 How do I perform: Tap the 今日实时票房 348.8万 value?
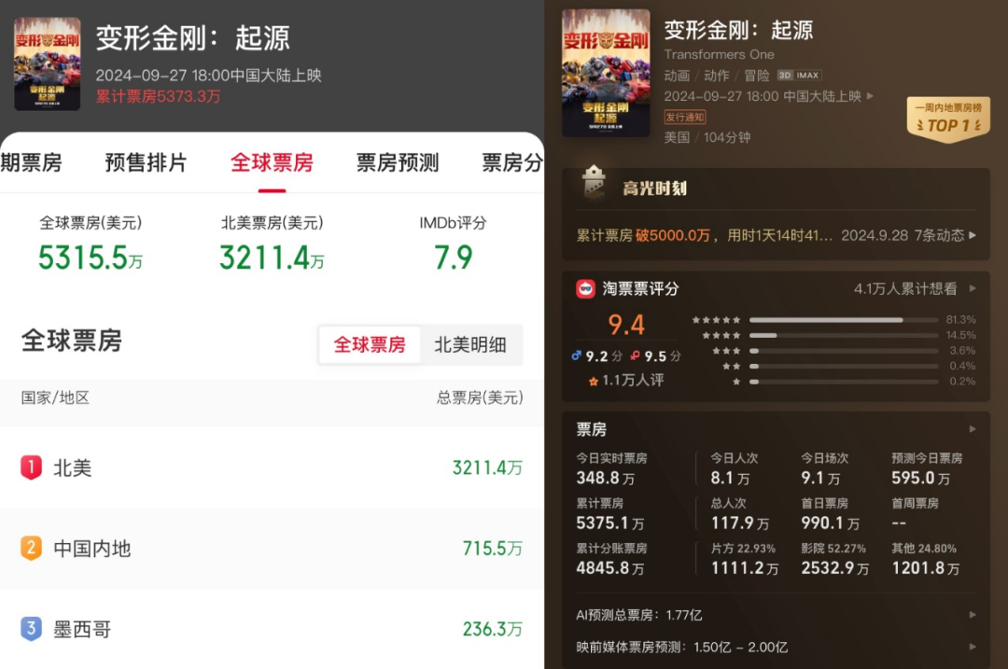606,478
